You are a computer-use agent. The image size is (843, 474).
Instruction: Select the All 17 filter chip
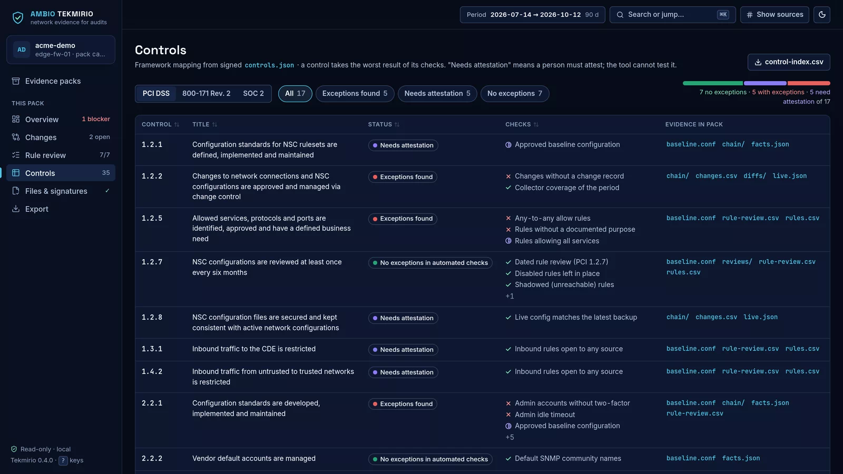295,94
